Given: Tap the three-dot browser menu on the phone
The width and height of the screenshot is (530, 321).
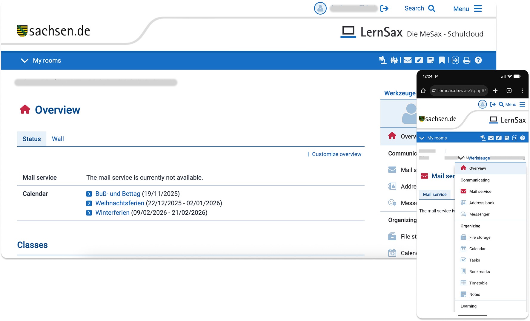Looking at the screenshot, I should 522,91.
